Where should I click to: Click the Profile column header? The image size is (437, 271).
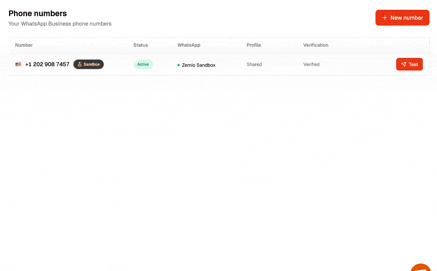point(254,45)
